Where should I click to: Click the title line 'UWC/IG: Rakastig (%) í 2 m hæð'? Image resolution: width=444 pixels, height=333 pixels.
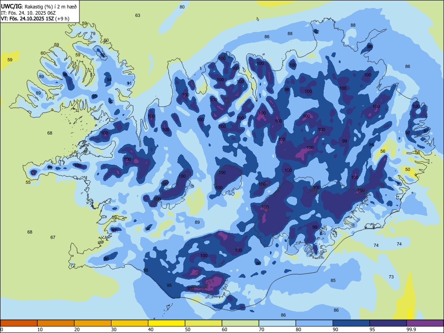39,7
